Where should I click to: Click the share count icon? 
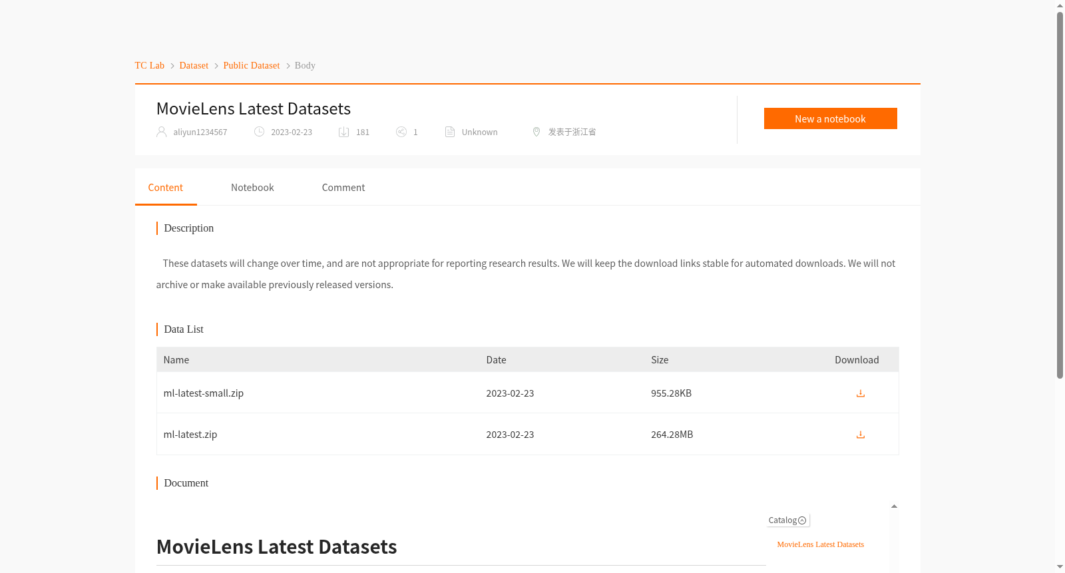(401, 132)
